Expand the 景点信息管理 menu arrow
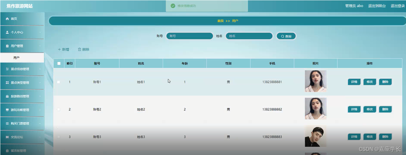This screenshot has width=406, height=155. tap(40, 69)
